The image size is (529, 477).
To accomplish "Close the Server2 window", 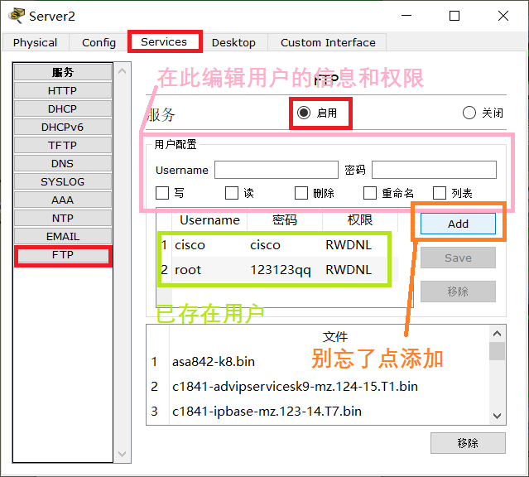I will point(503,16).
